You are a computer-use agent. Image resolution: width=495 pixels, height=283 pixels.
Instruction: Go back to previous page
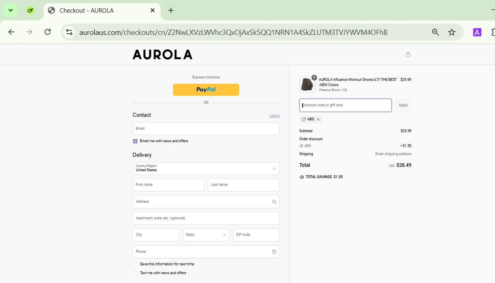tap(11, 32)
